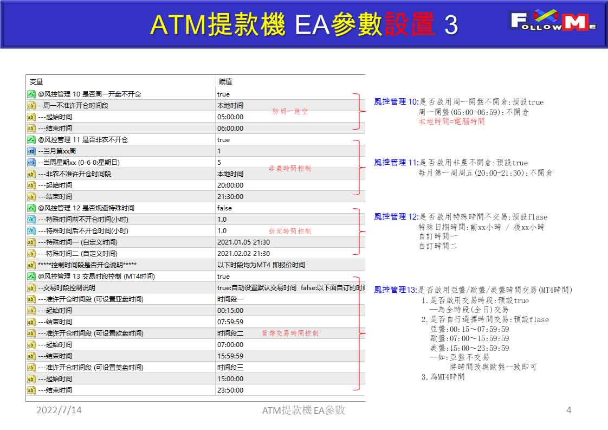Click the FollowMe logo in the header
This screenshot has height=430, width=608.
click(x=553, y=21)
